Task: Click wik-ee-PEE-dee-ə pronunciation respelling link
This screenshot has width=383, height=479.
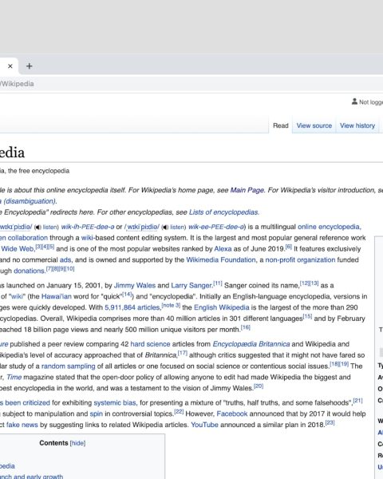Action: tap(216, 227)
